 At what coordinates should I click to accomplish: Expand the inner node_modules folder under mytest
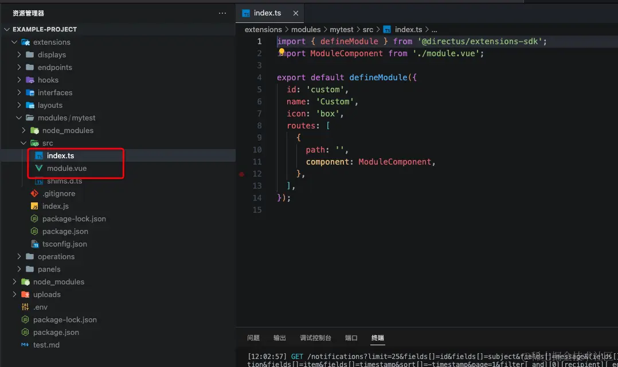[24, 131]
